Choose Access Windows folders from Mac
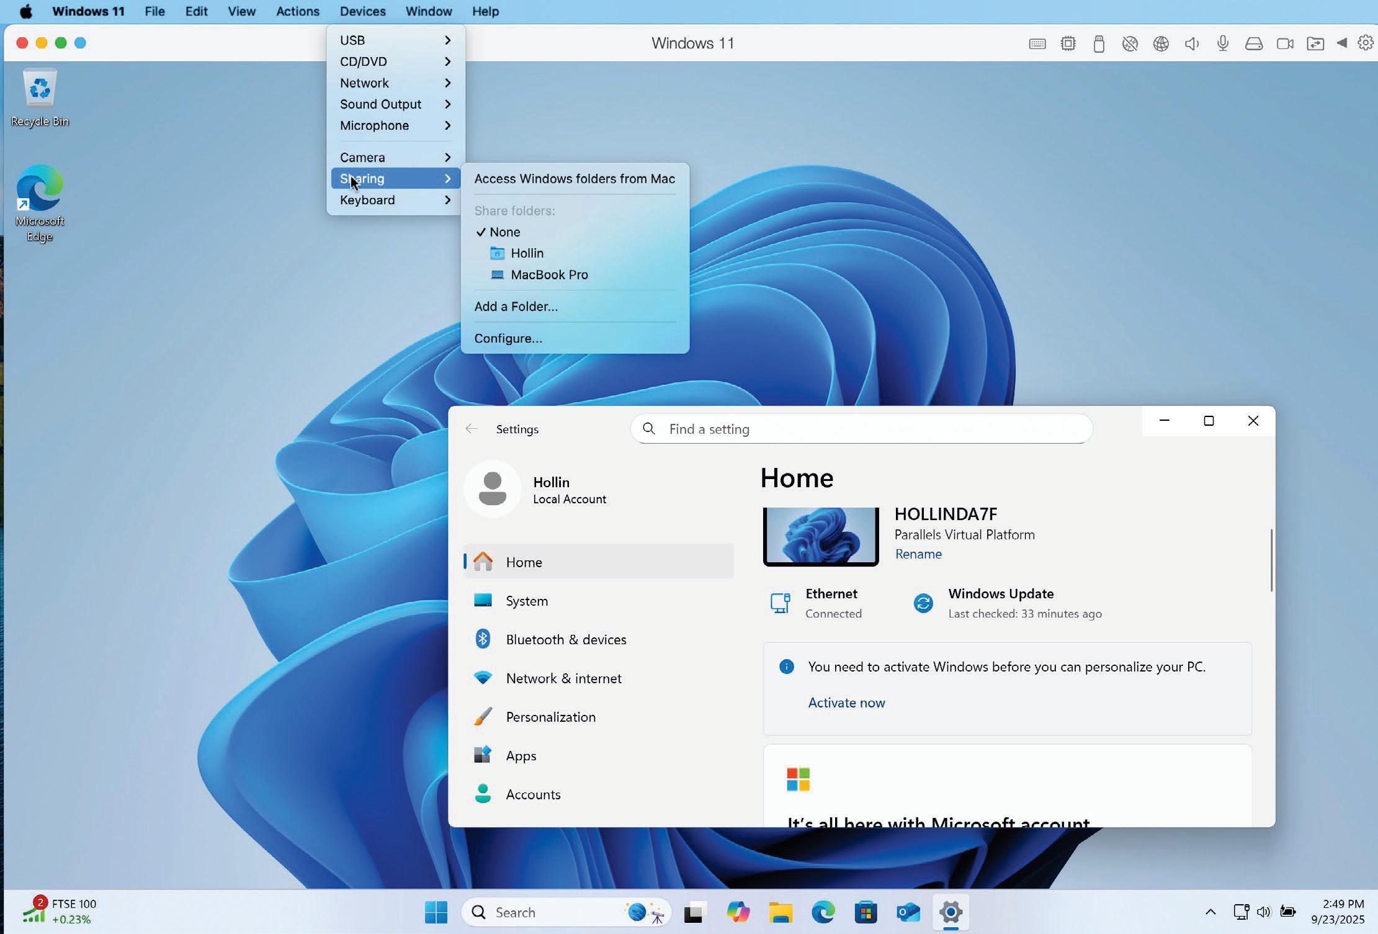The height and width of the screenshot is (934, 1378). [575, 179]
